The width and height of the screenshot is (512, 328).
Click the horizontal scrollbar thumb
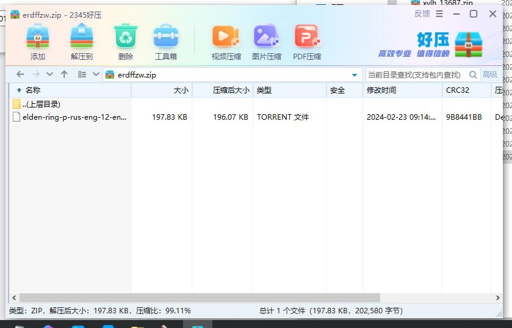click(x=200, y=297)
